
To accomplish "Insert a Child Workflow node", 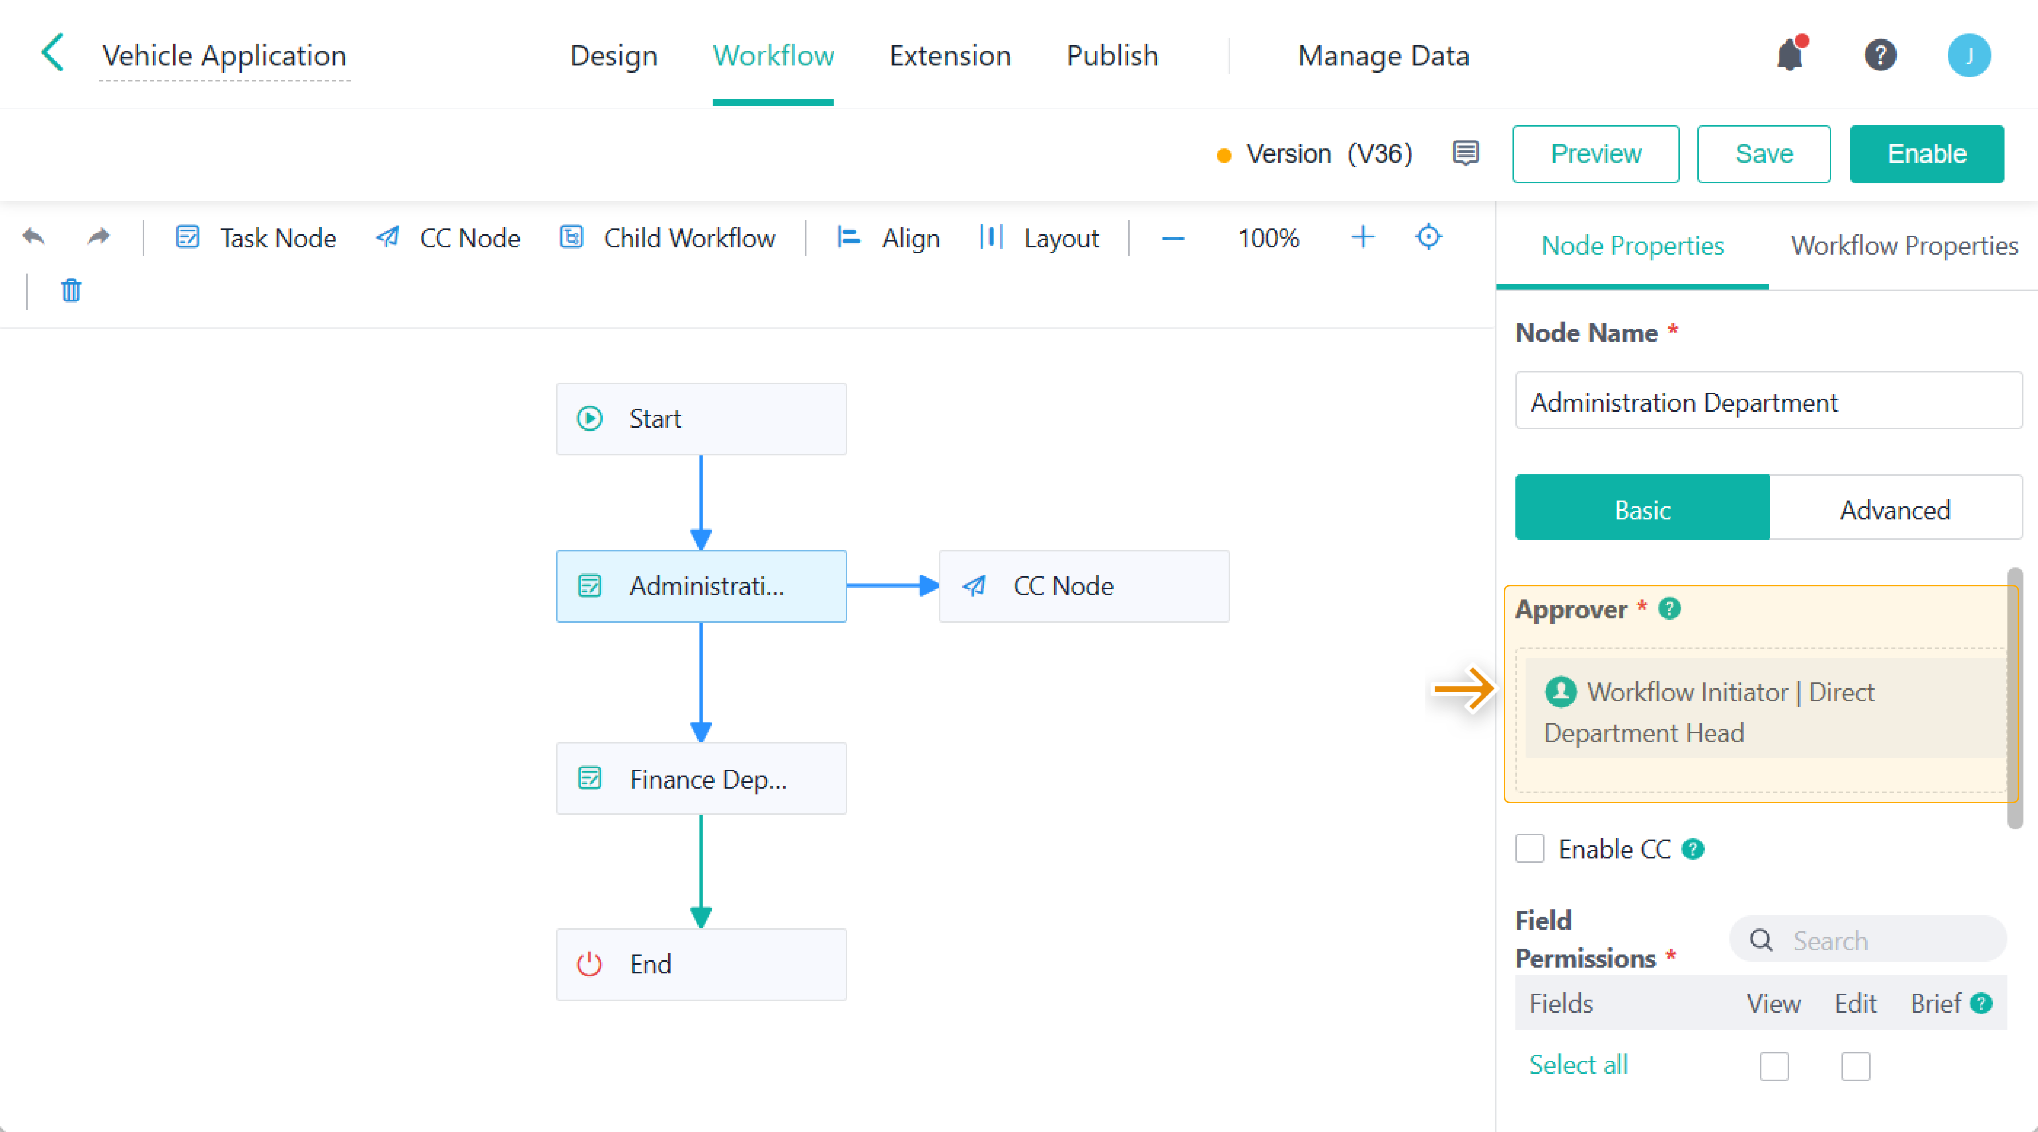I will pyautogui.click(x=669, y=238).
